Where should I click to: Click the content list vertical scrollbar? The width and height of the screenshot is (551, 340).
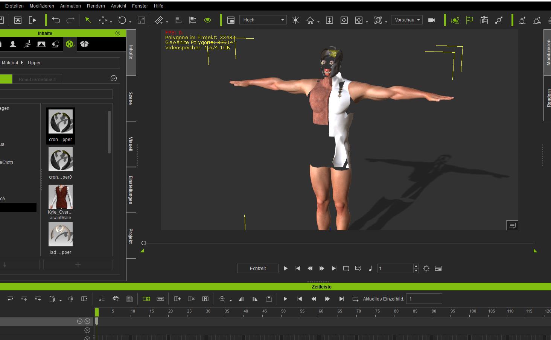pos(110,132)
